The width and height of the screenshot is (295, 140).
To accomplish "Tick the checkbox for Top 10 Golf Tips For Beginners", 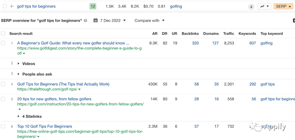I will (x=3, y=126).
